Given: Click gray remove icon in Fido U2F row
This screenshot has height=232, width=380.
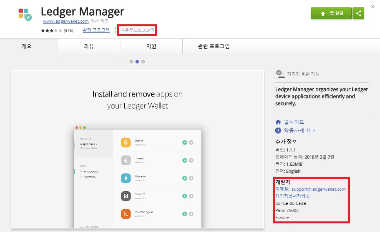Looking at the screenshot, I should pos(191,196).
